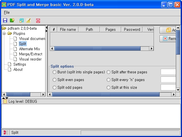The height and width of the screenshot is (137, 182).
Task: Open Visual reorder plugin
Action: (30, 59)
